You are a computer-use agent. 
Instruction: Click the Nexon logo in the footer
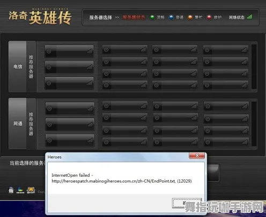click(x=20, y=190)
